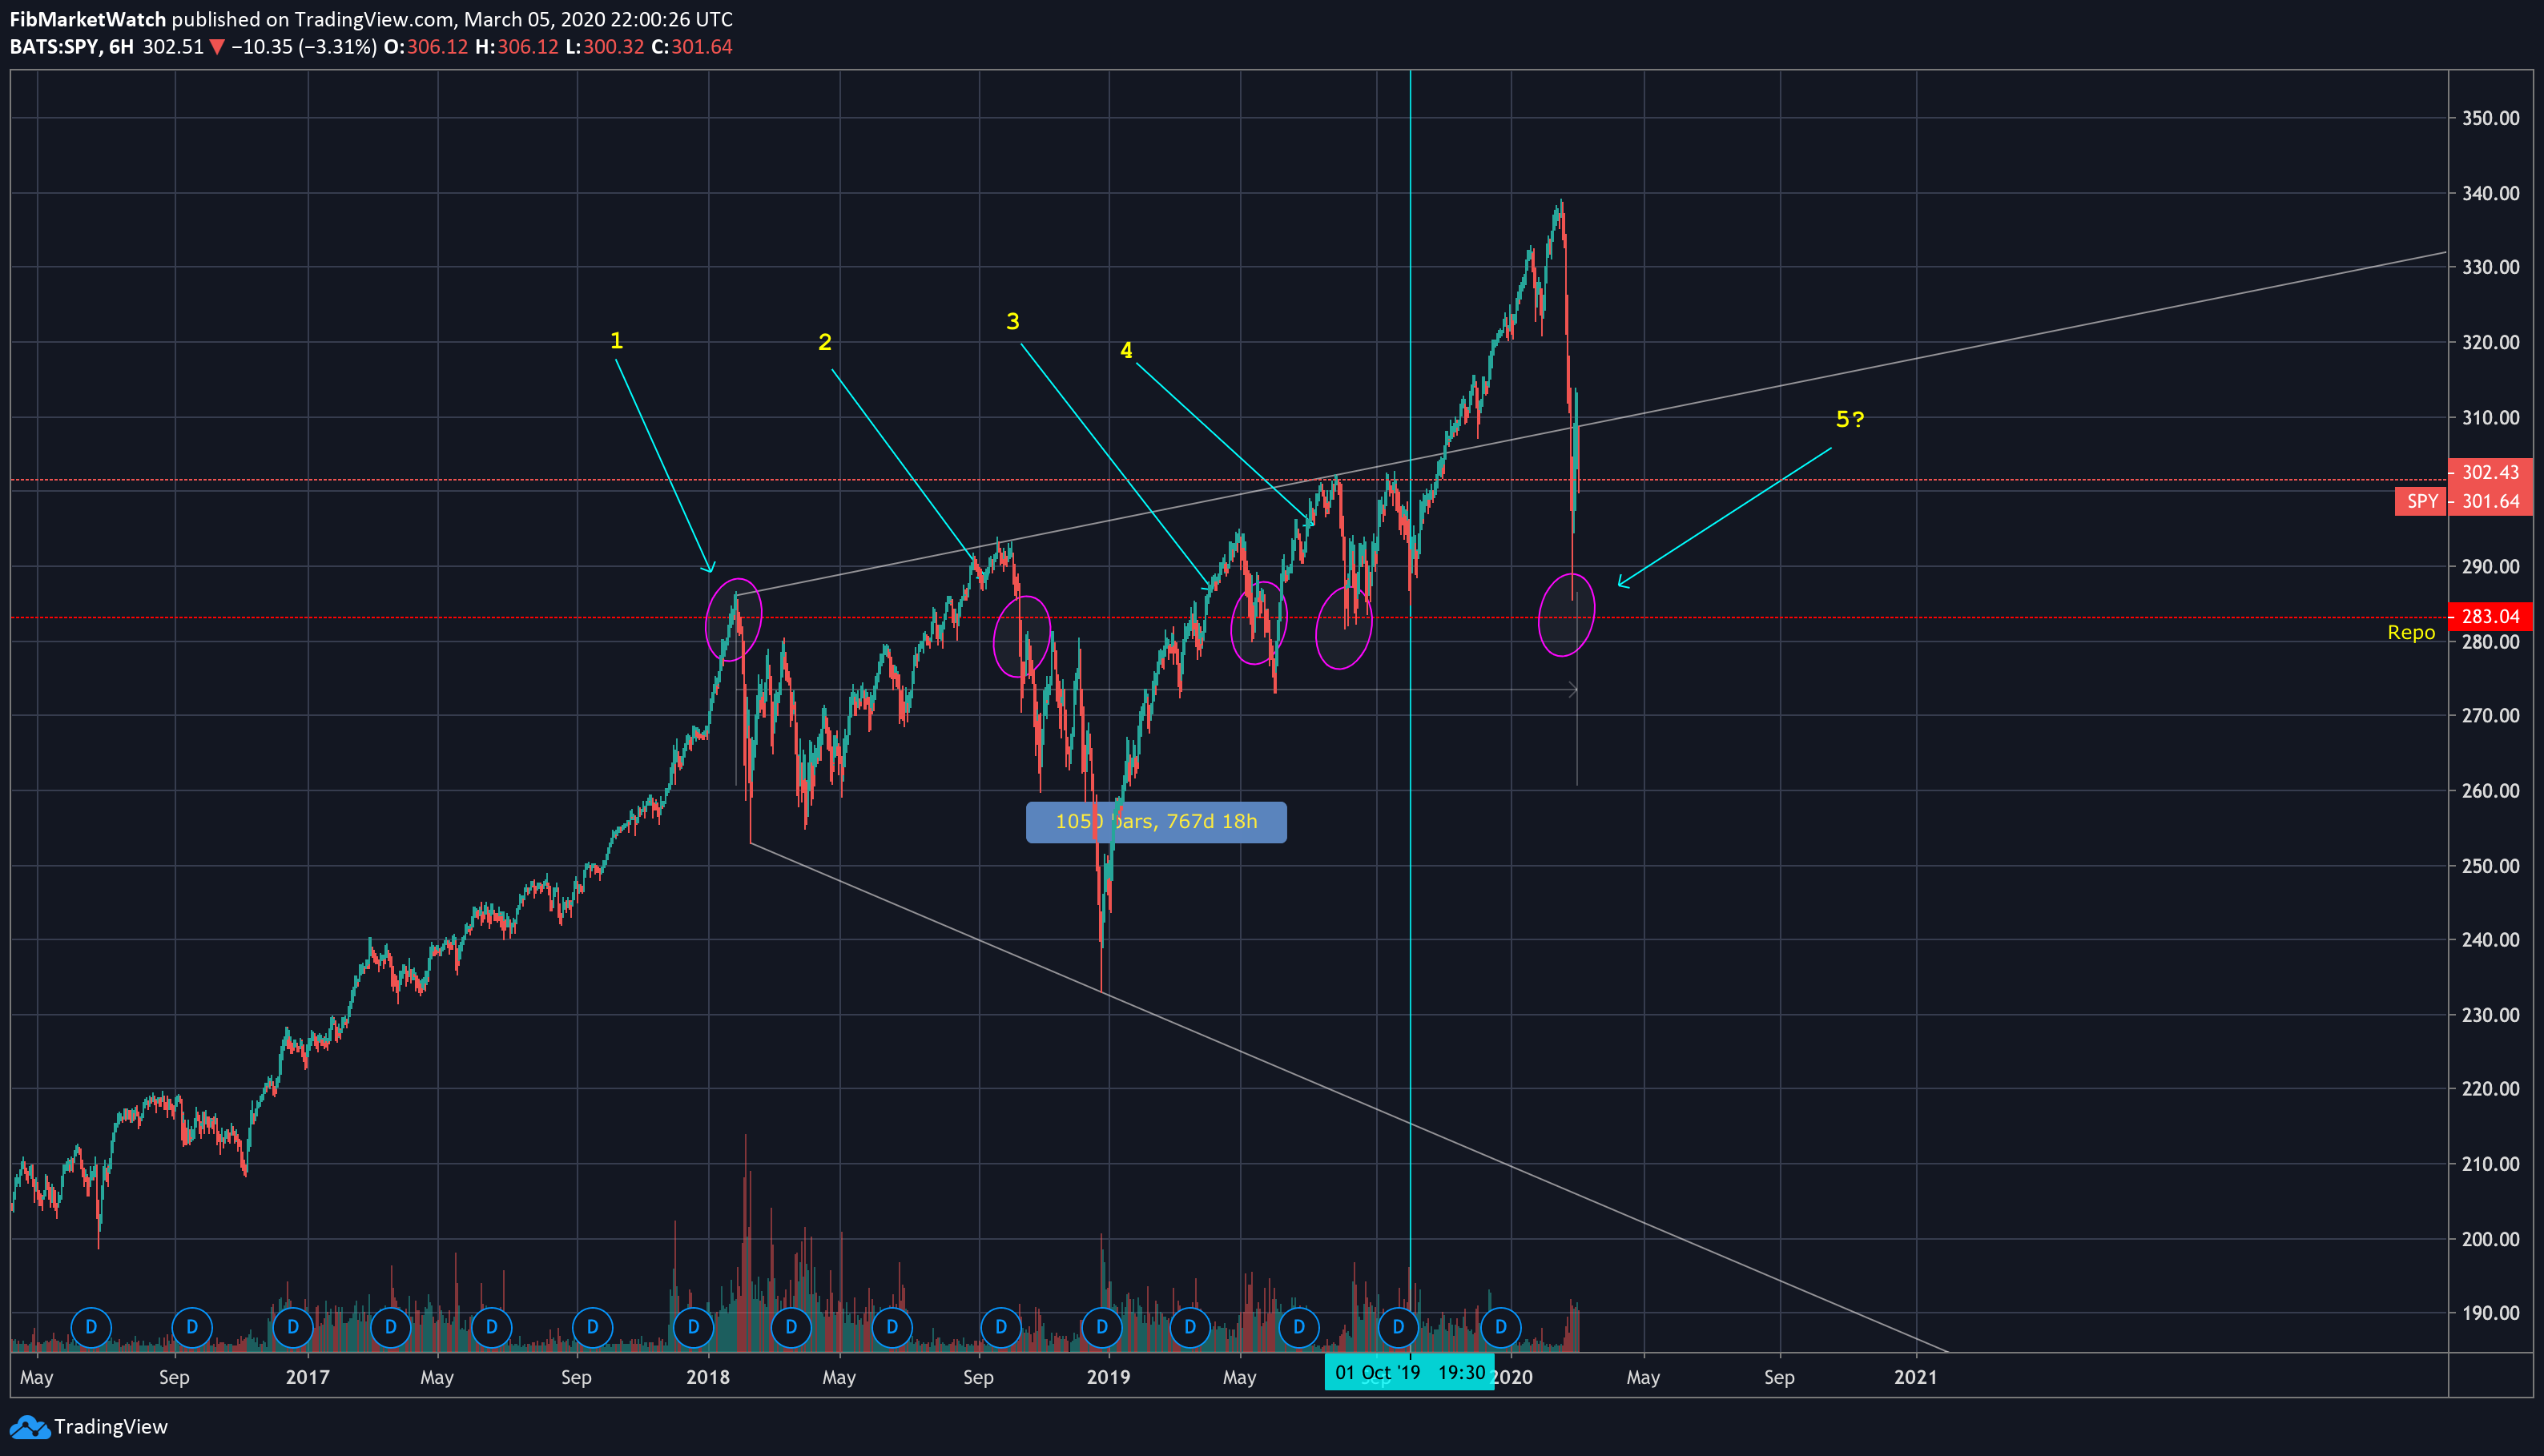Click the '01 Oct '19 19:30' date label
This screenshot has height=1456, width=2544.
pyautogui.click(x=1410, y=1372)
